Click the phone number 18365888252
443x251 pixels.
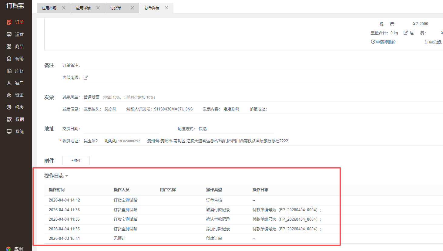pos(129,141)
